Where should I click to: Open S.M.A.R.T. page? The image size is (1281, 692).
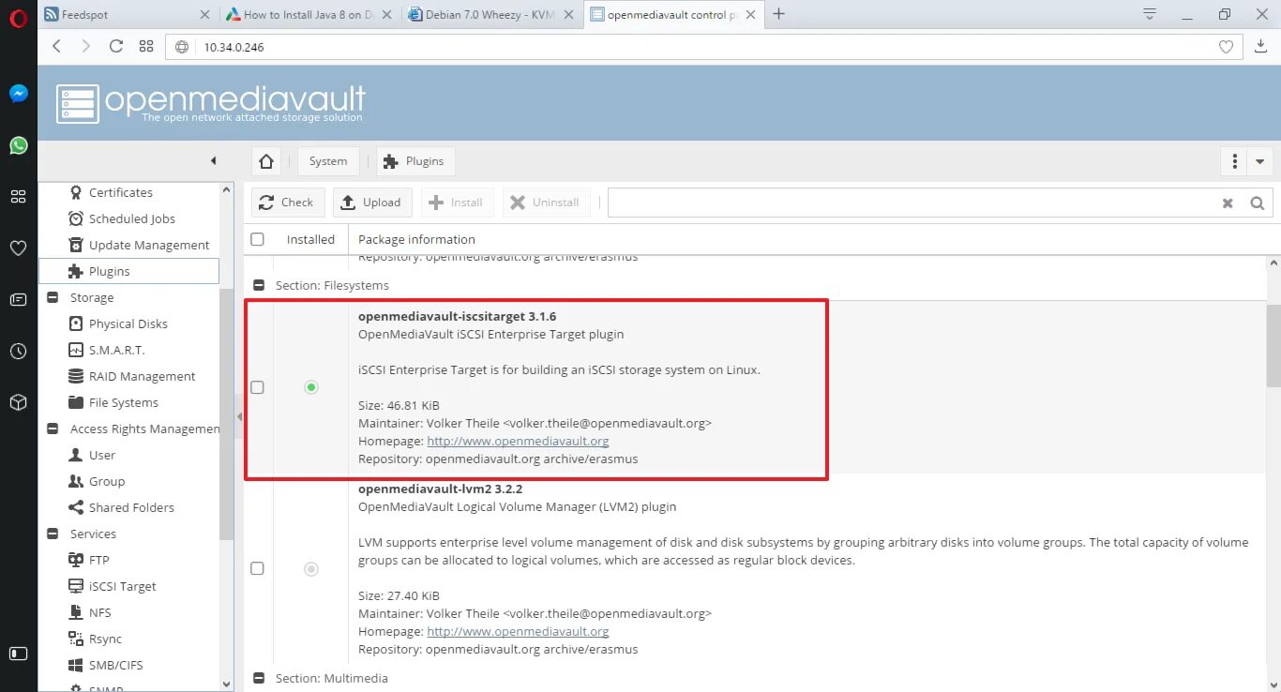tap(116, 350)
